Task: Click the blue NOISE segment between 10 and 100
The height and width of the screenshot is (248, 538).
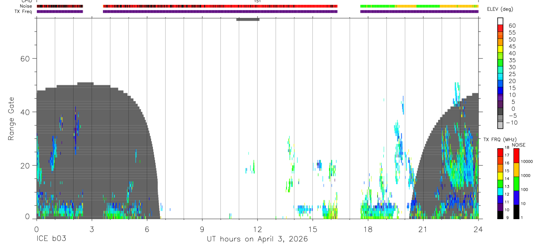Action: click(516, 197)
